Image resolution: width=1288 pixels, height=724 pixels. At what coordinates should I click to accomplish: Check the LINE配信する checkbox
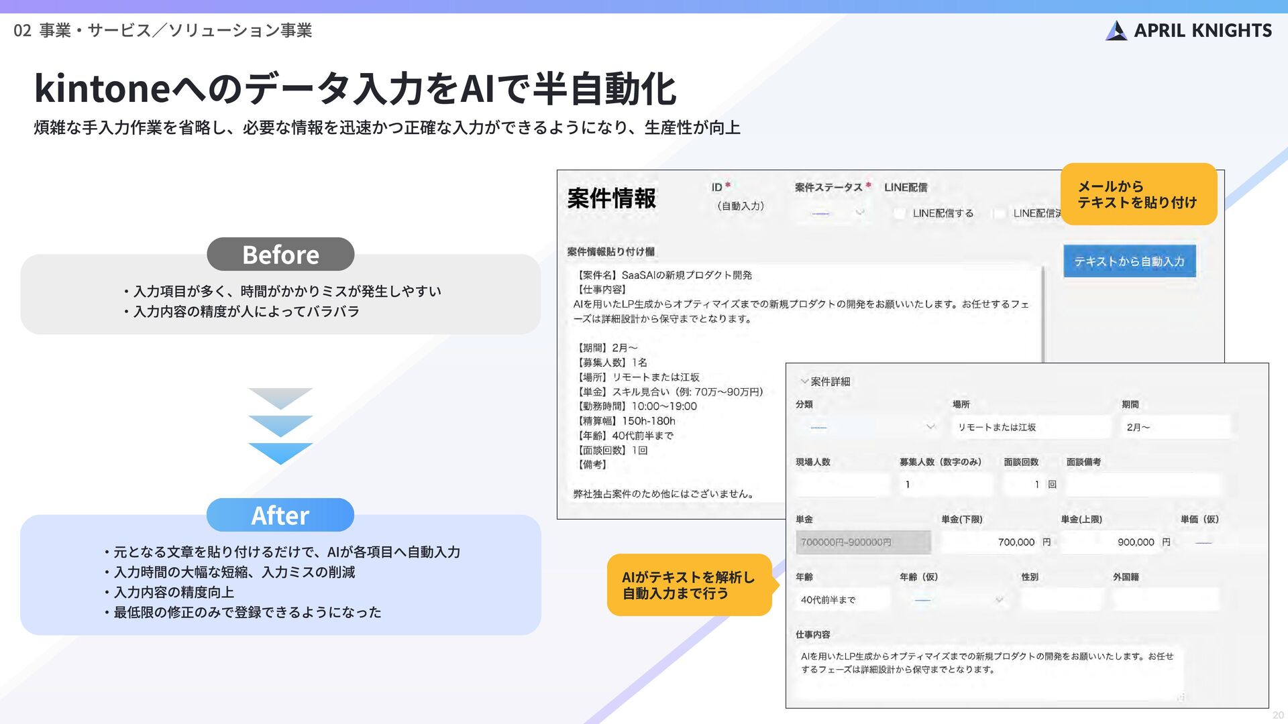(900, 213)
